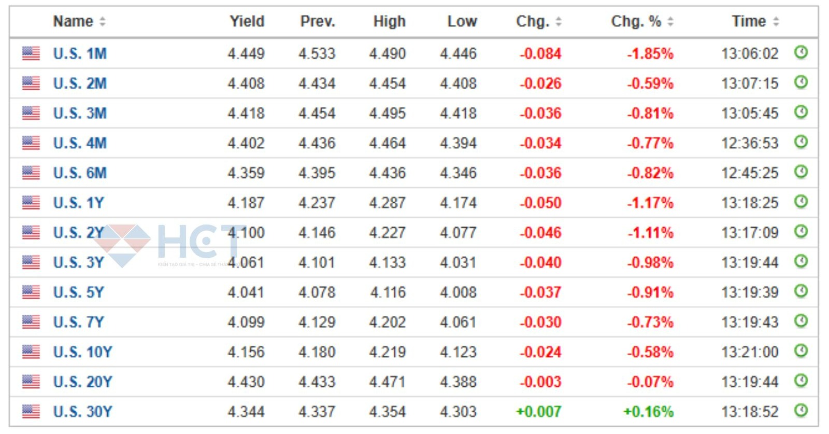
Task: Click the Yield column header
Action: 247,21
